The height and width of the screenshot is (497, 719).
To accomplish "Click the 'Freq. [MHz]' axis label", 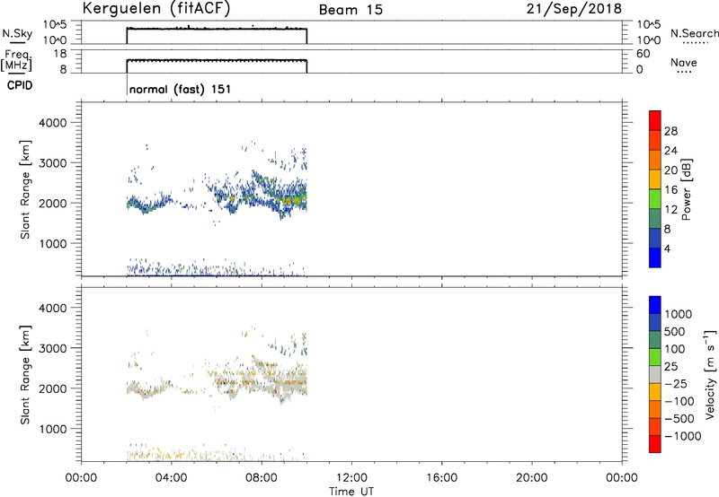I will pos(16,61).
